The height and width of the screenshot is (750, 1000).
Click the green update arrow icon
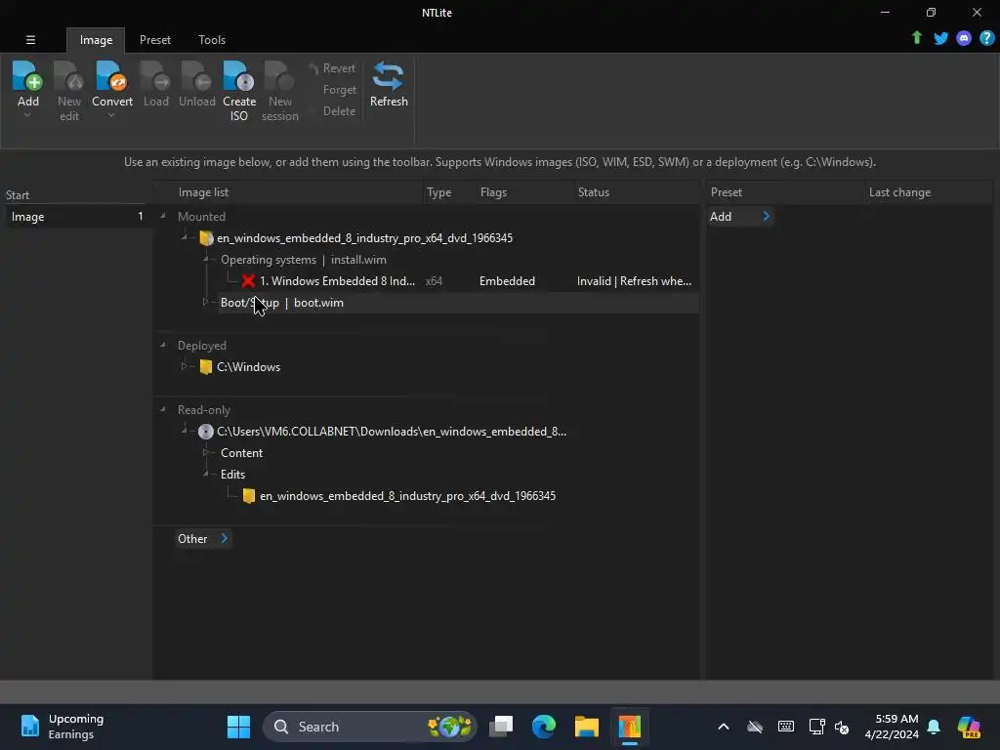916,38
